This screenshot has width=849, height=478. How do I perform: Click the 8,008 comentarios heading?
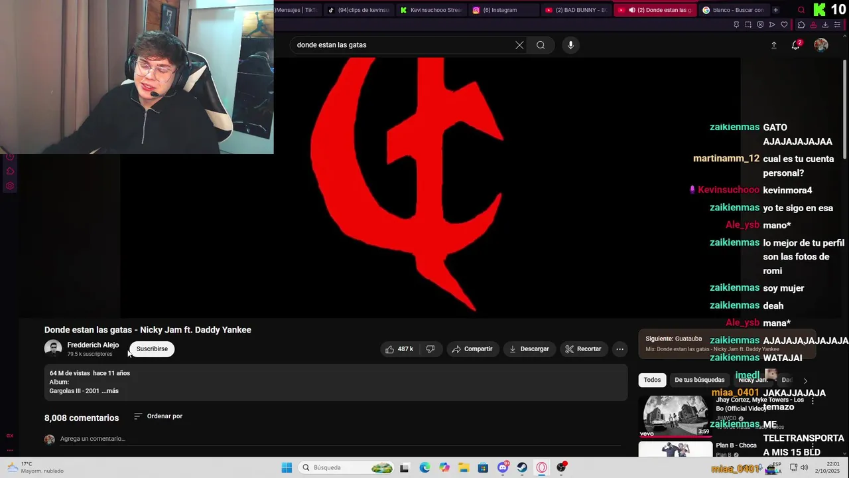click(82, 418)
